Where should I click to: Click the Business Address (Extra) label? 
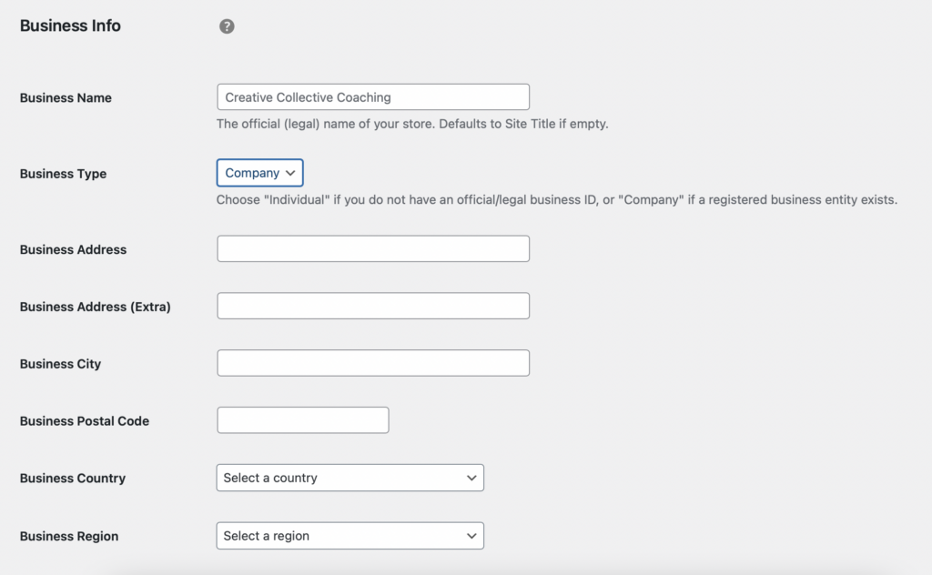coord(95,307)
